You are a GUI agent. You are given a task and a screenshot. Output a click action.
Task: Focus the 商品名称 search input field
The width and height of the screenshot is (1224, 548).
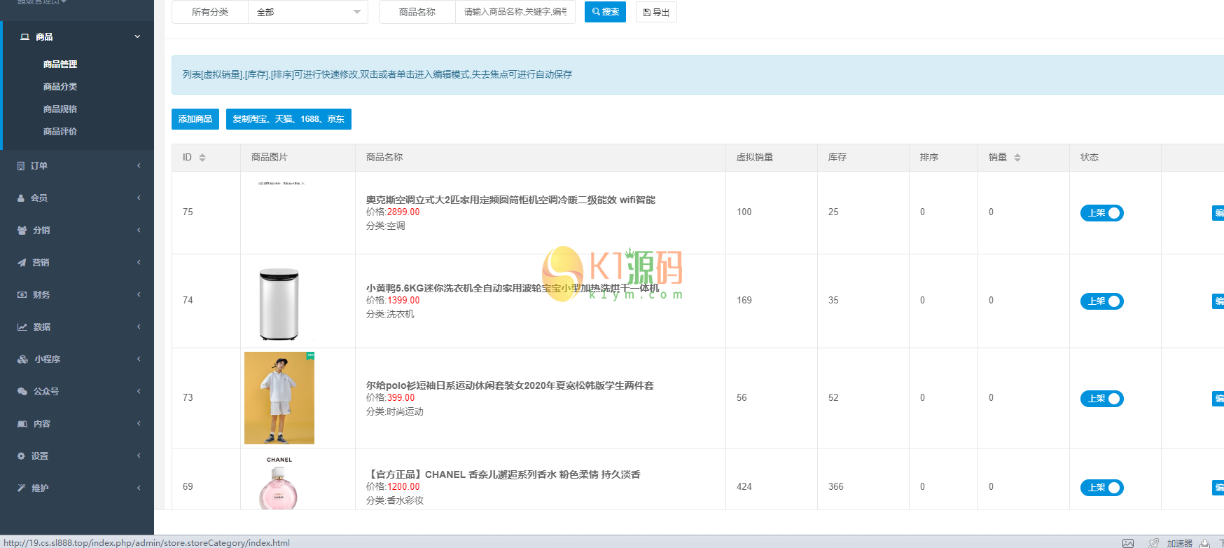(515, 12)
